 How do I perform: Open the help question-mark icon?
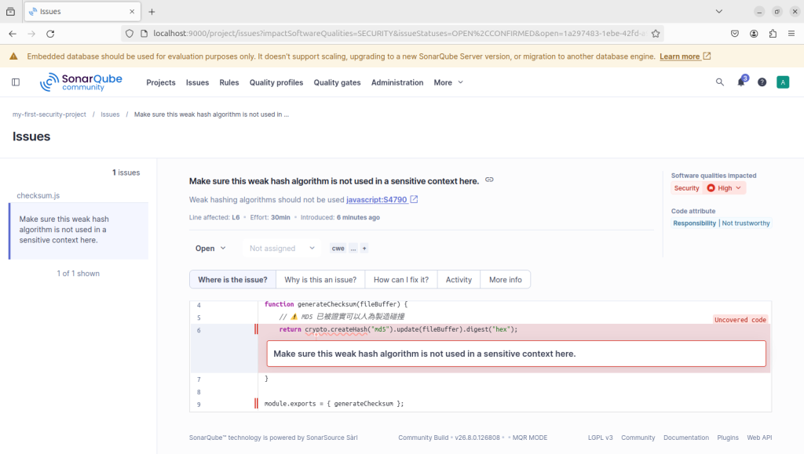[x=762, y=82]
